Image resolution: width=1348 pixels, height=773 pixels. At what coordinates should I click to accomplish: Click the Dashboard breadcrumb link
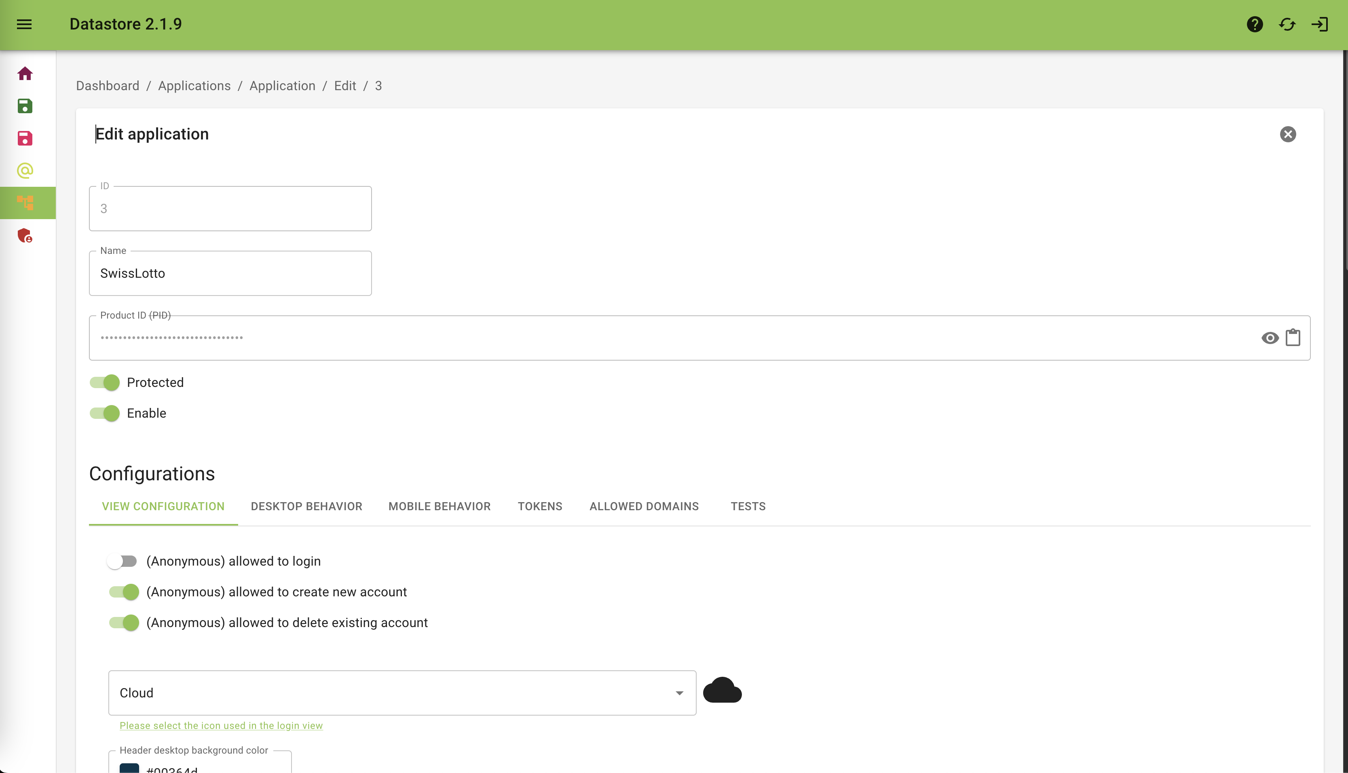click(108, 86)
